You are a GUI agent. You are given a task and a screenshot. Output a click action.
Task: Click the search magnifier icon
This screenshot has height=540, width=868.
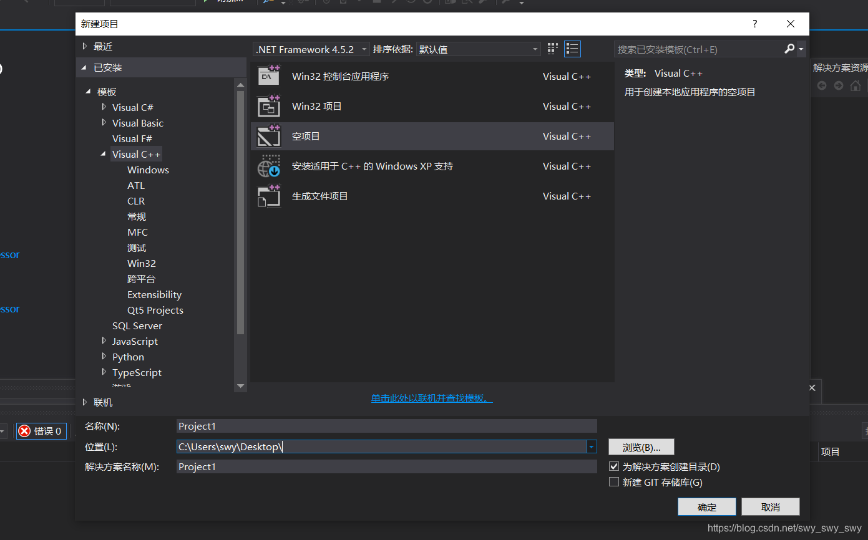[789, 49]
